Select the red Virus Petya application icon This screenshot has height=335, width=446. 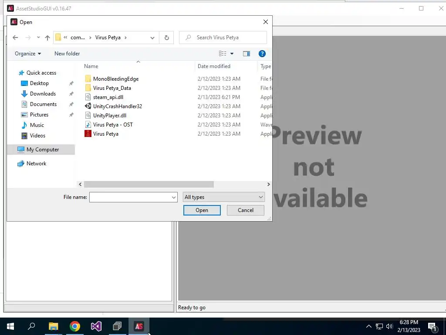tap(88, 133)
